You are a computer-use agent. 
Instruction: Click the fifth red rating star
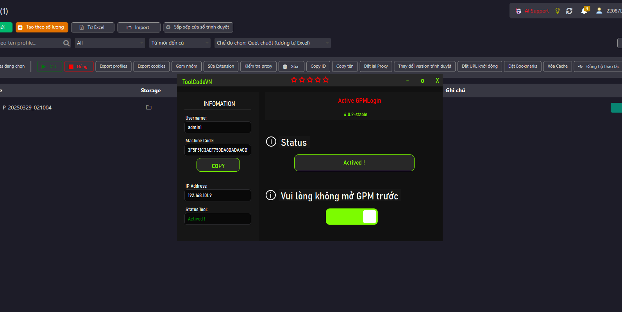tap(325, 80)
